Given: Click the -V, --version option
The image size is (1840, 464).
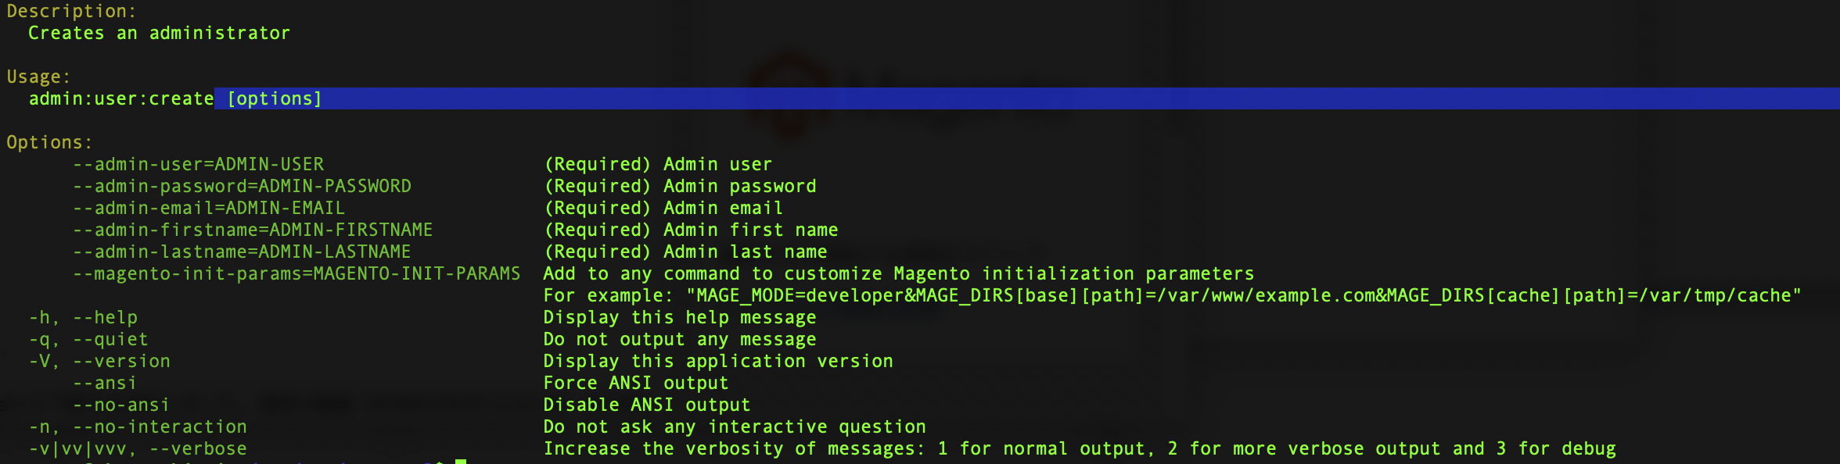Looking at the screenshot, I should coord(99,362).
